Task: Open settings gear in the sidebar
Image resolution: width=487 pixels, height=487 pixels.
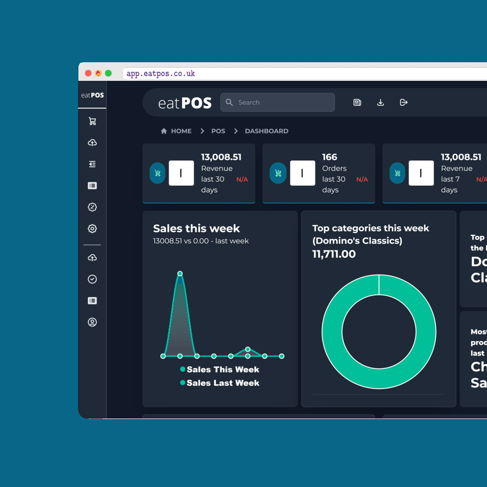Action: pyautogui.click(x=92, y=229)
